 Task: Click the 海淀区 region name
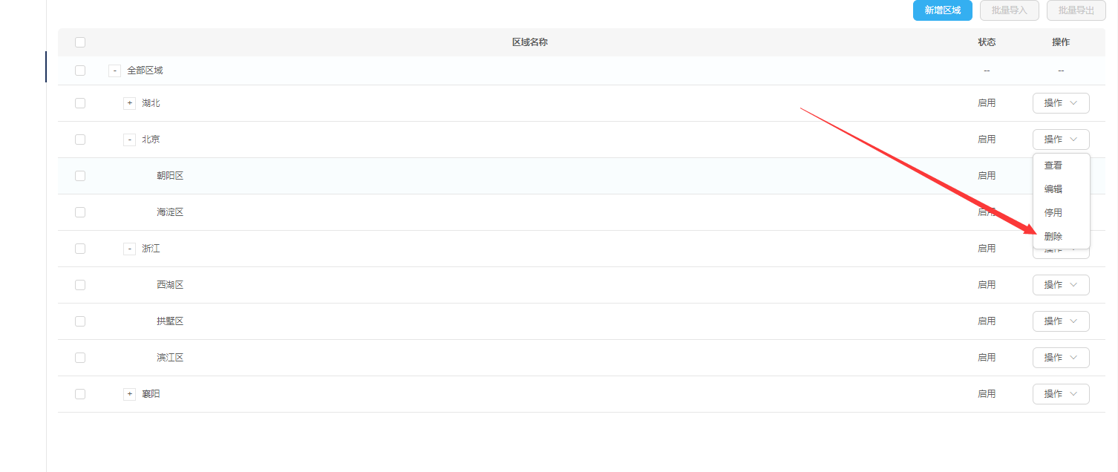click(x=170, y=212)
